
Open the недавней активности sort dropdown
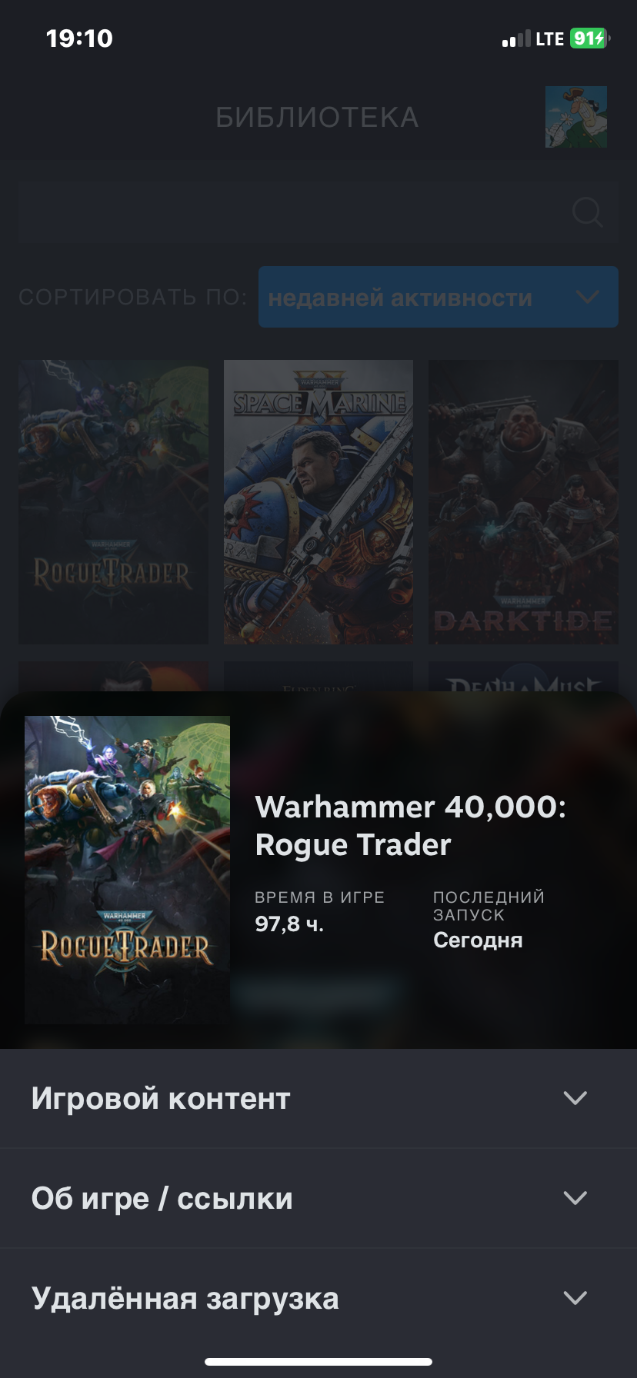click(x=439, y=297)
